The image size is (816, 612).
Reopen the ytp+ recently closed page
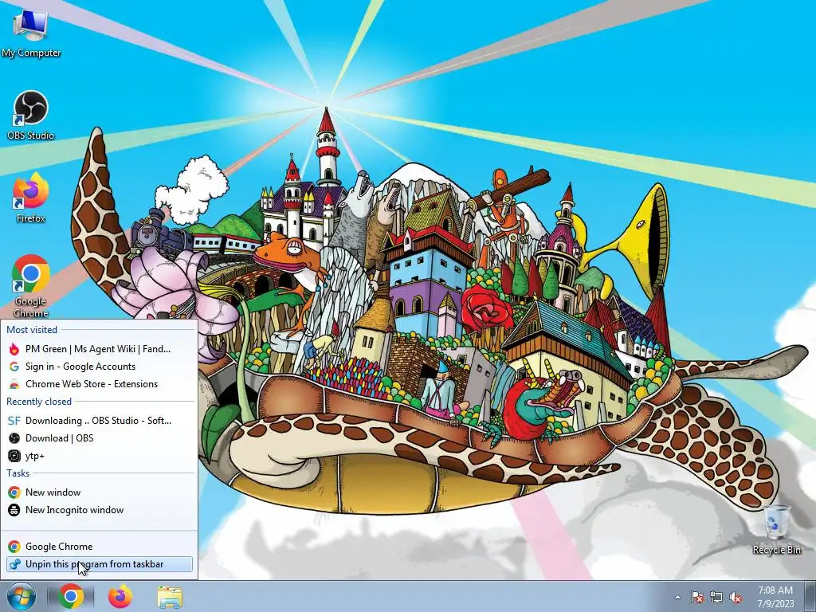tap(99, 456)
